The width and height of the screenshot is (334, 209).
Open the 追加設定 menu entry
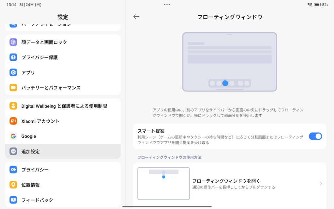pyautogui.click(x=63, y=151)
